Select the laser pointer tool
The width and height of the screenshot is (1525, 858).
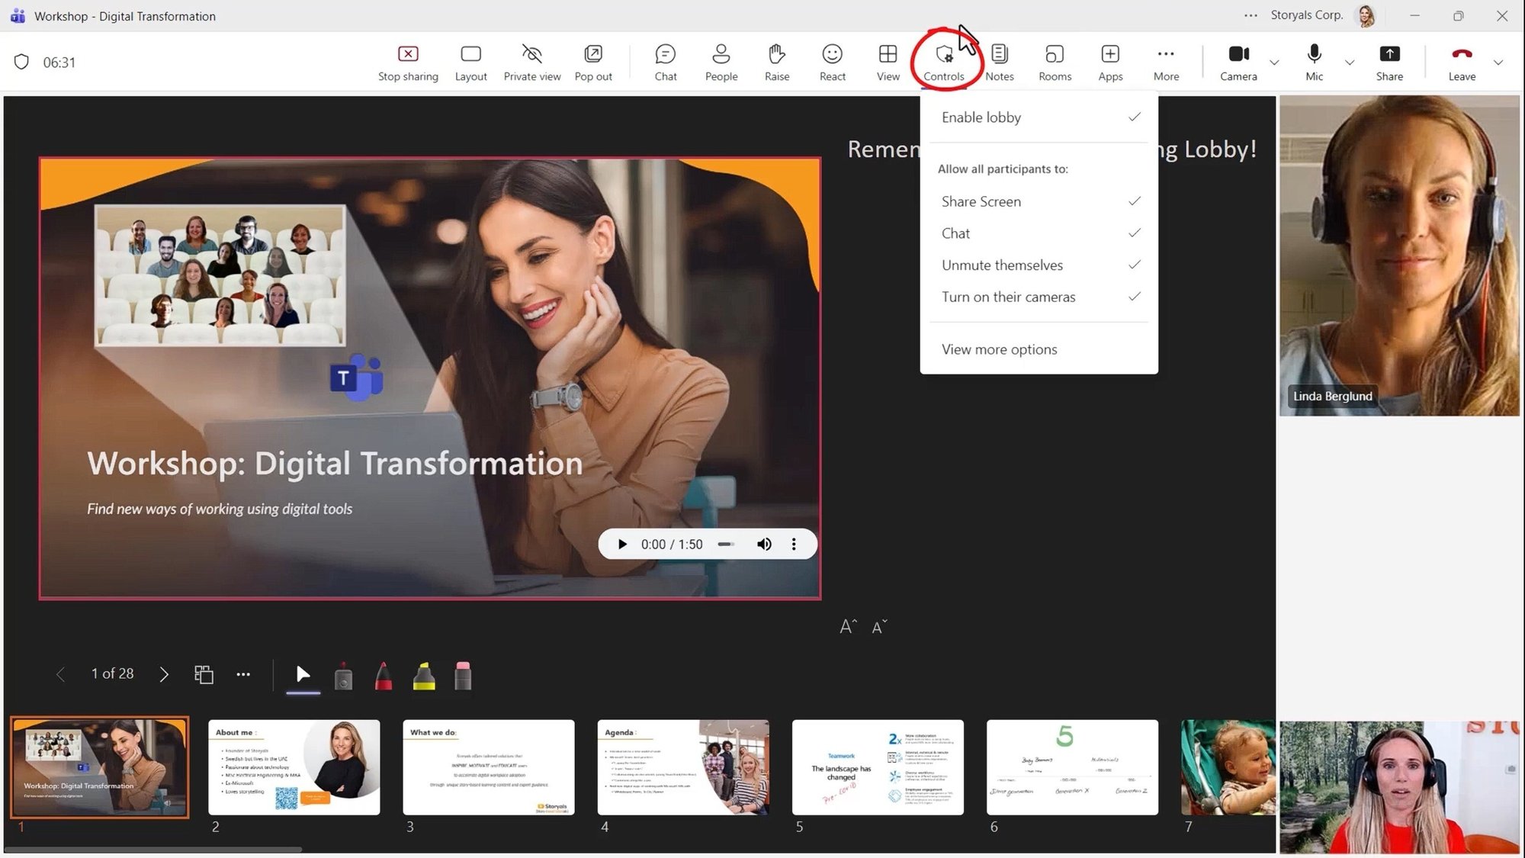tap(344, 676)
